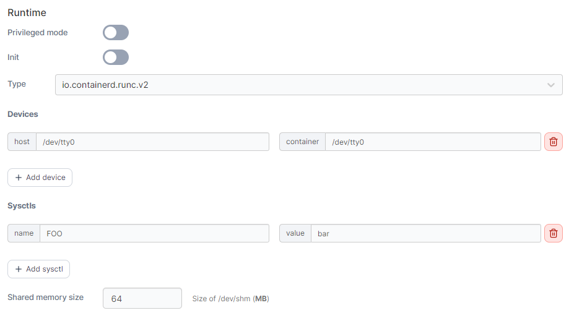The image size is (569, 313).
Task: Click the Shared memory size label
Action: 45,298
